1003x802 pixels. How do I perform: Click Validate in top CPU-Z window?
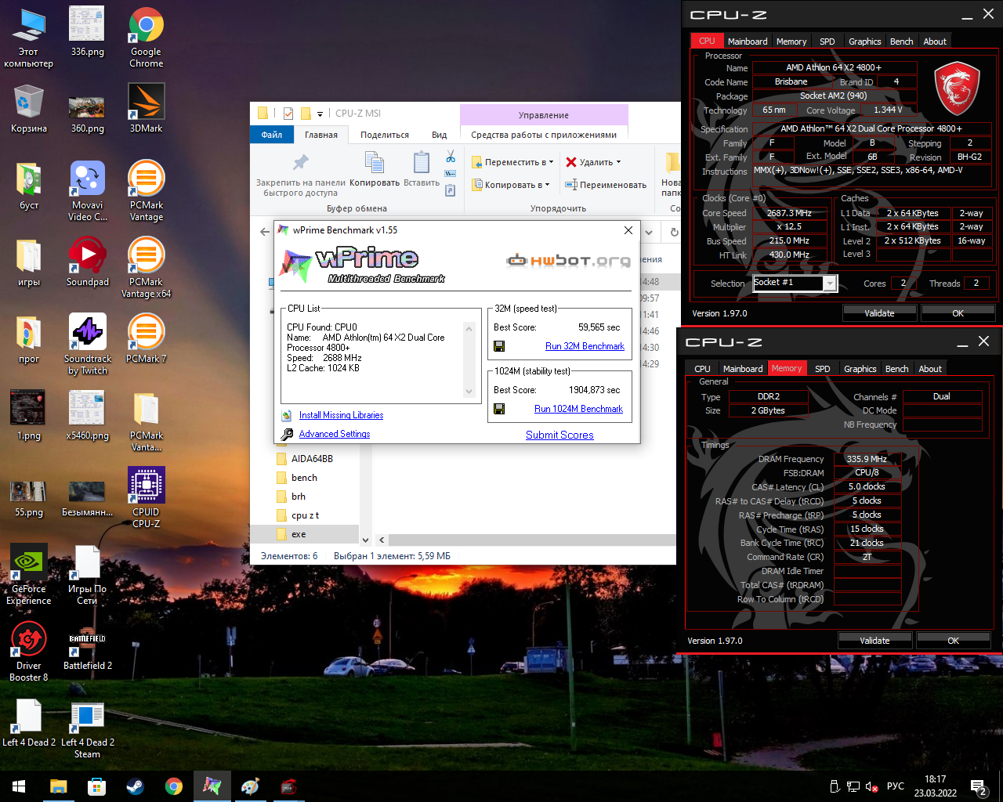point(879,313)
